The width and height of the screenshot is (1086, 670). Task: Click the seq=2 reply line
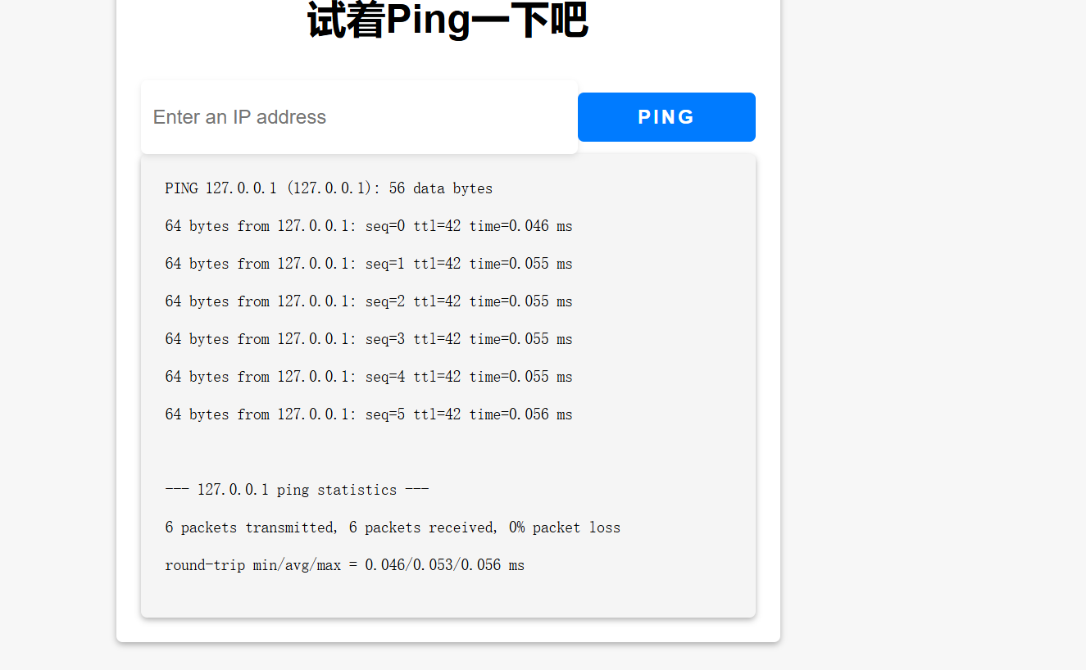(x=368, y=301)
